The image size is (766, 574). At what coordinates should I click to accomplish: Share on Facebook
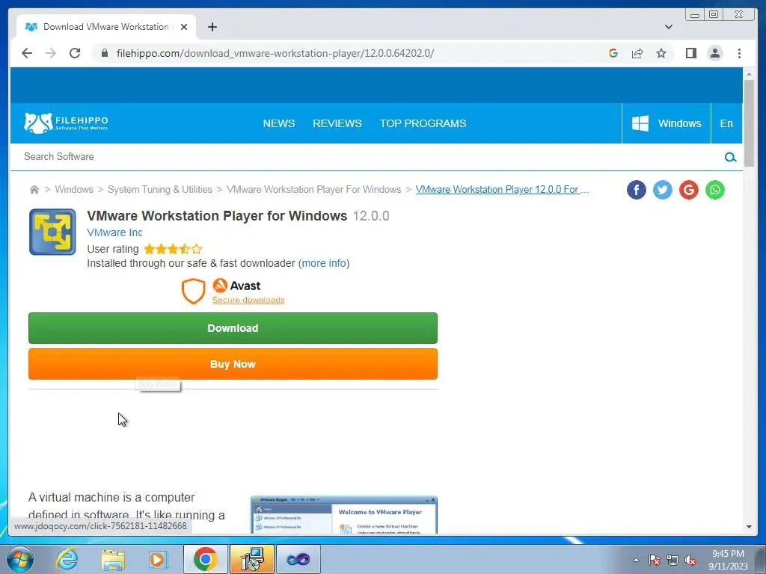coord(636,190)
